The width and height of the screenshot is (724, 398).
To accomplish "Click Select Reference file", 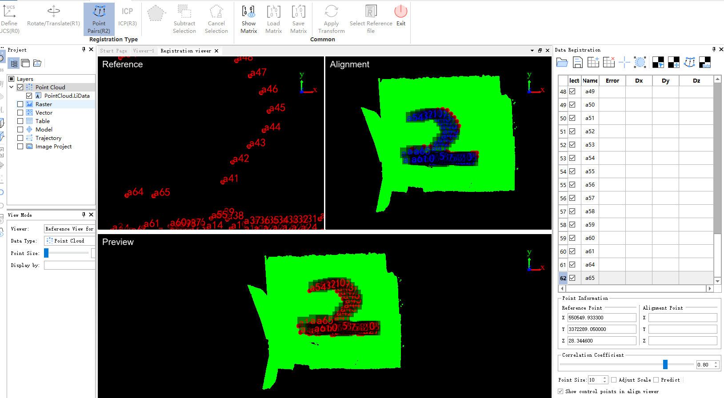I will pyautogui.click(x=371, y=19).
